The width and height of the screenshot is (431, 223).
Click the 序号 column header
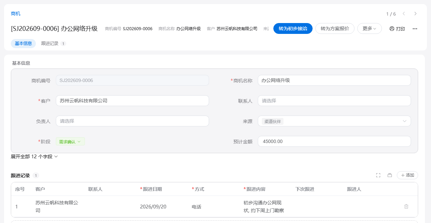coord(20,189)
